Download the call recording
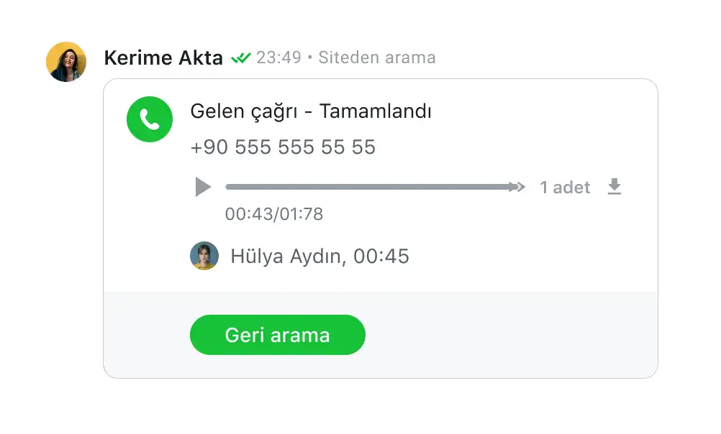The image size is (721, 434). coord(614,188)
